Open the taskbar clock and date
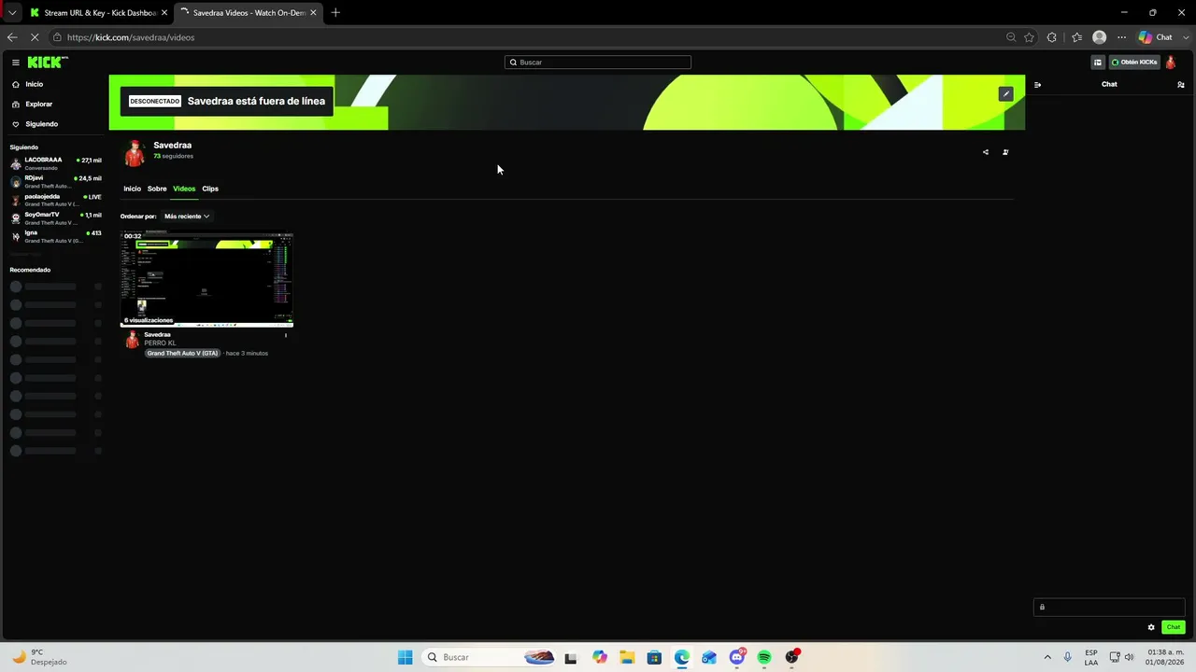This screenshot has width=1196, height=672. point(1164,657)
